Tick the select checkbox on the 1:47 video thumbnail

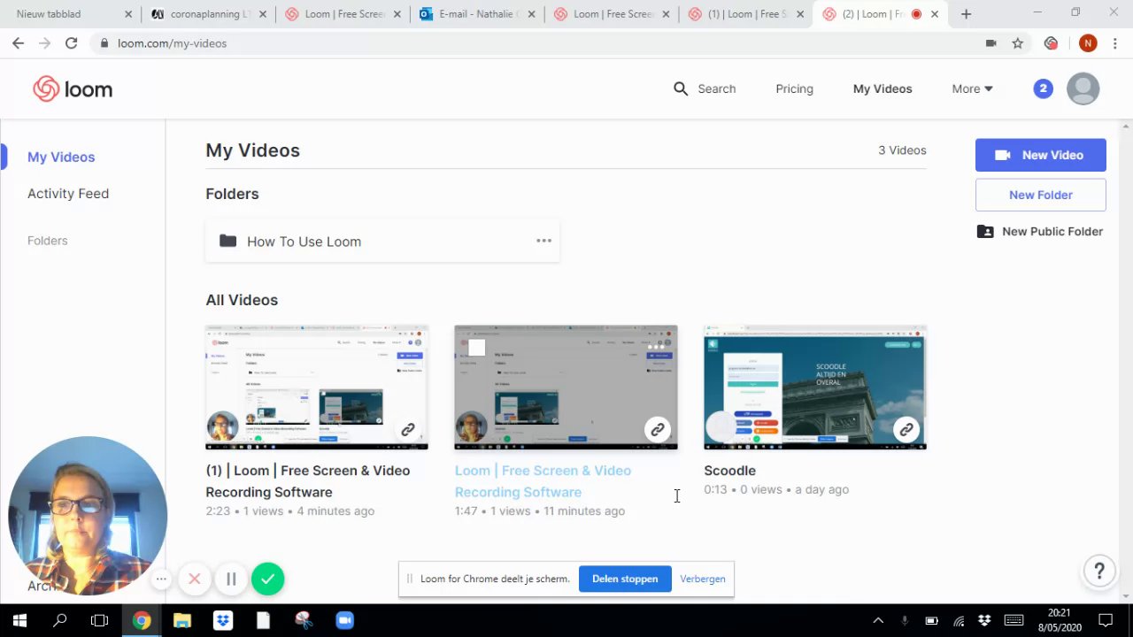point(476,348)
